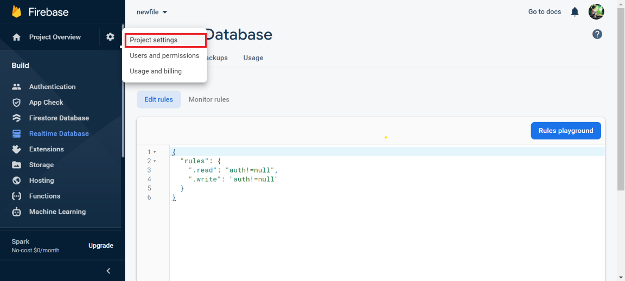
Task: Select Project settings menu entry
Action: [165, 40]
